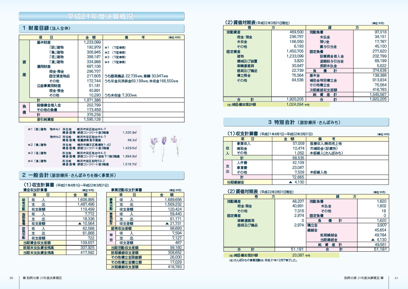Click the liabilities total 376,258
The image size is (408, 289).
[x=94, y=115]
